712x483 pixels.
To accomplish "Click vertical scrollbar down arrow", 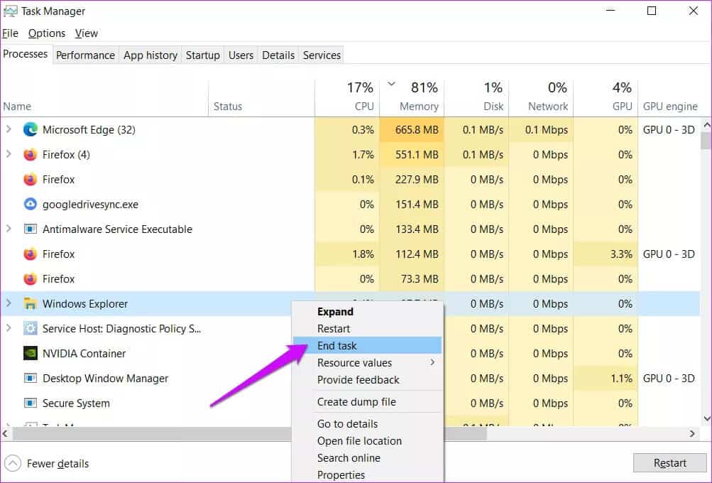I will [706, 418].
